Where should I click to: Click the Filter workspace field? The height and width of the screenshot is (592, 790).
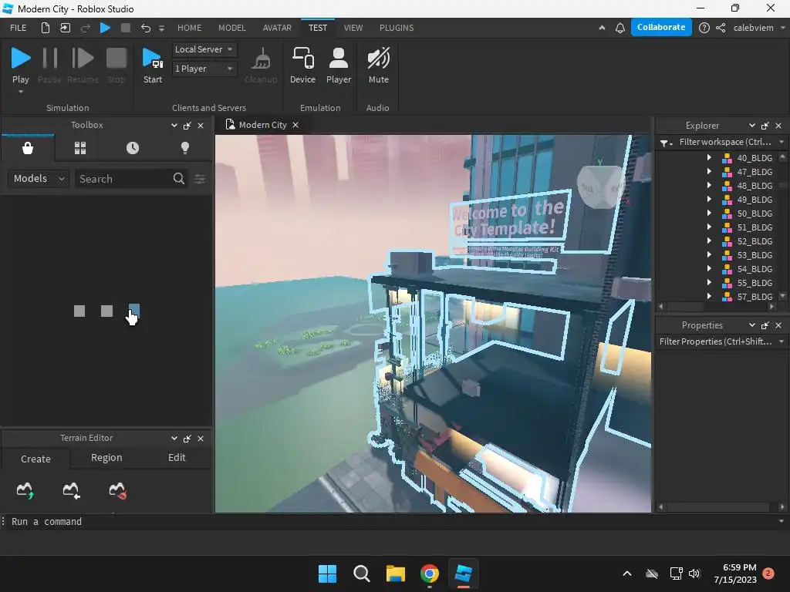tap(725, 142)
